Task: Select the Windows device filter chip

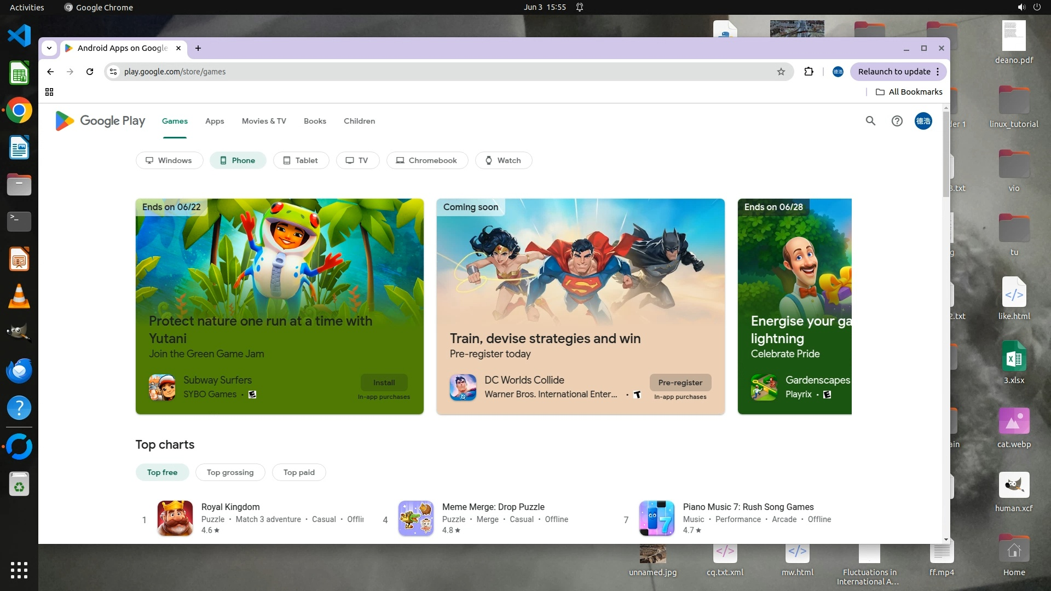Action: click(169, 160)
